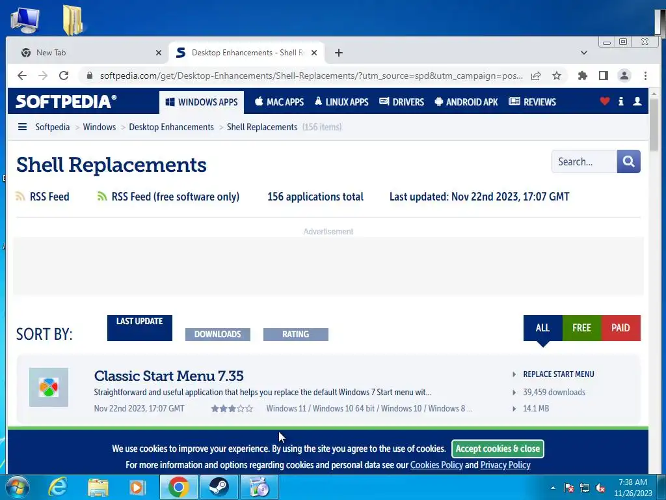Toggle the Chrome side panel icon

click(603, 76)
